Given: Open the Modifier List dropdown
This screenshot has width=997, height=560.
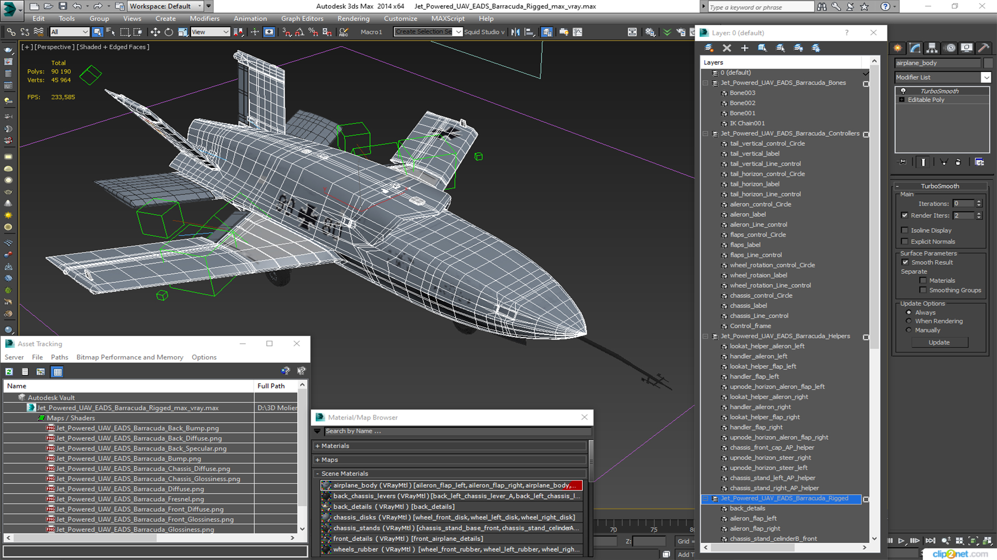Looking at the screenshot, I should click(986, 77).
